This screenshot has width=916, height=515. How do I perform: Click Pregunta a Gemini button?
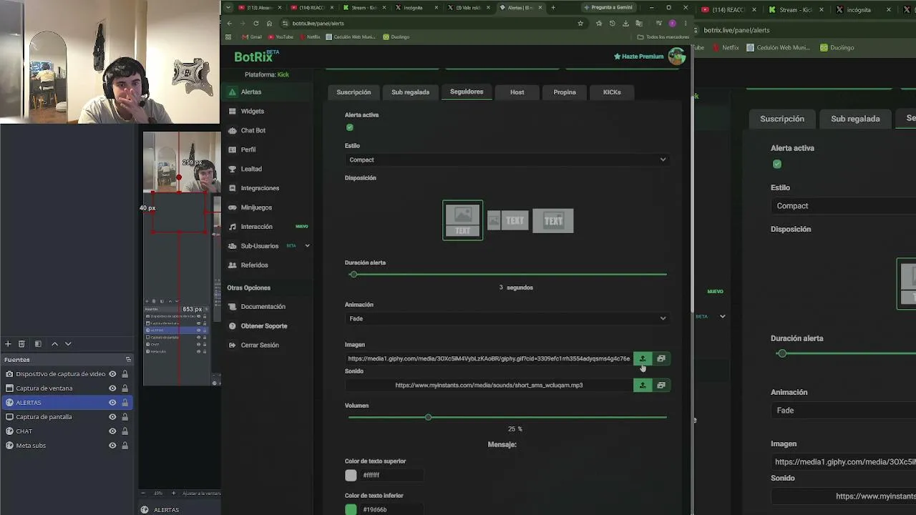(608, 8)
